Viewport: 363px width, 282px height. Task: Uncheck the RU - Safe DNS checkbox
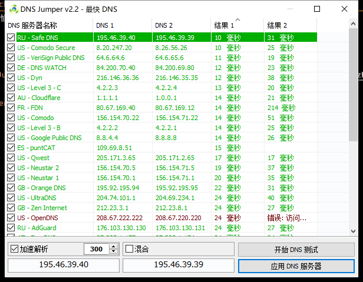click(11, 38)
